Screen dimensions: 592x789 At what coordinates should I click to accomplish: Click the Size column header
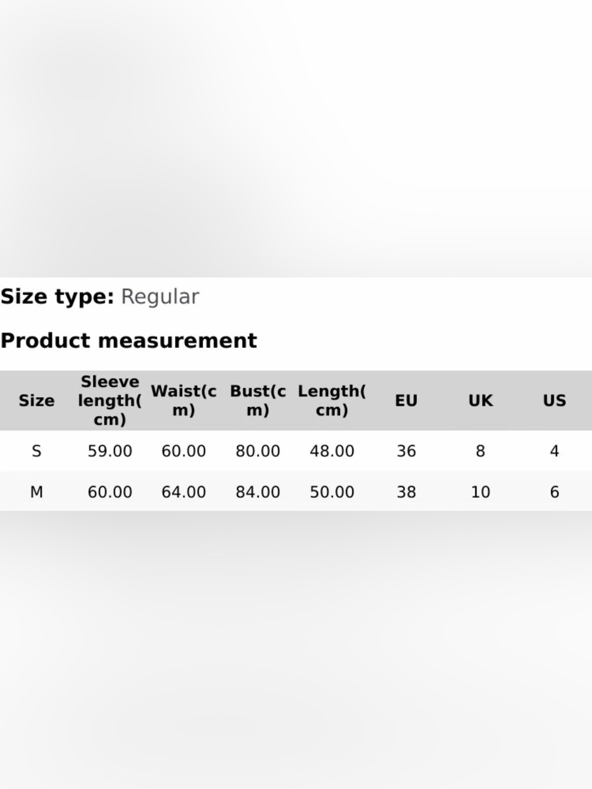pyautogui.click(x=36, y=401)
